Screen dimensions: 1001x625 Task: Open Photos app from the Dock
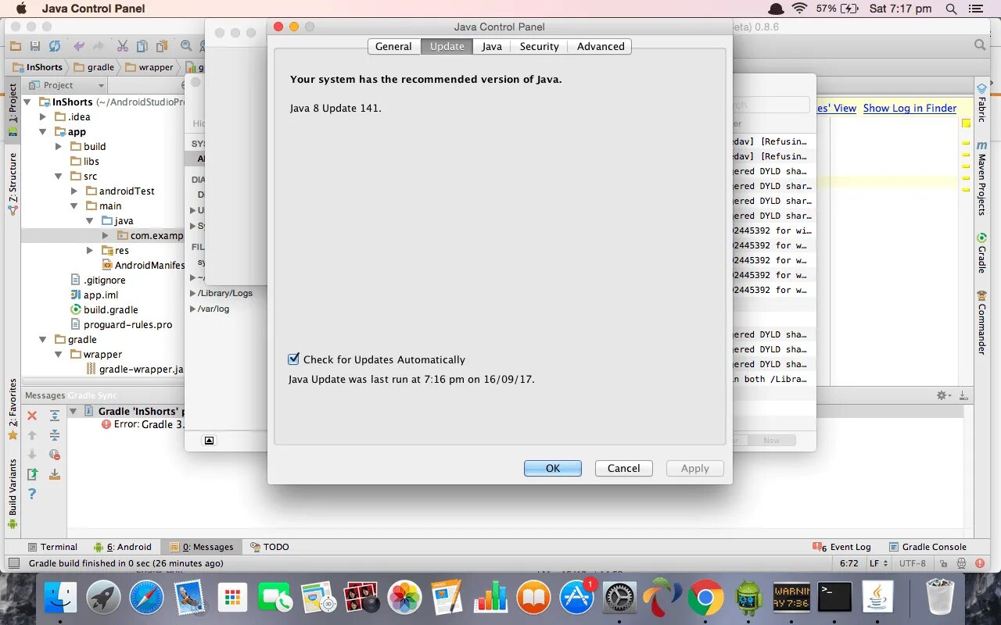[x=404, y=599]
